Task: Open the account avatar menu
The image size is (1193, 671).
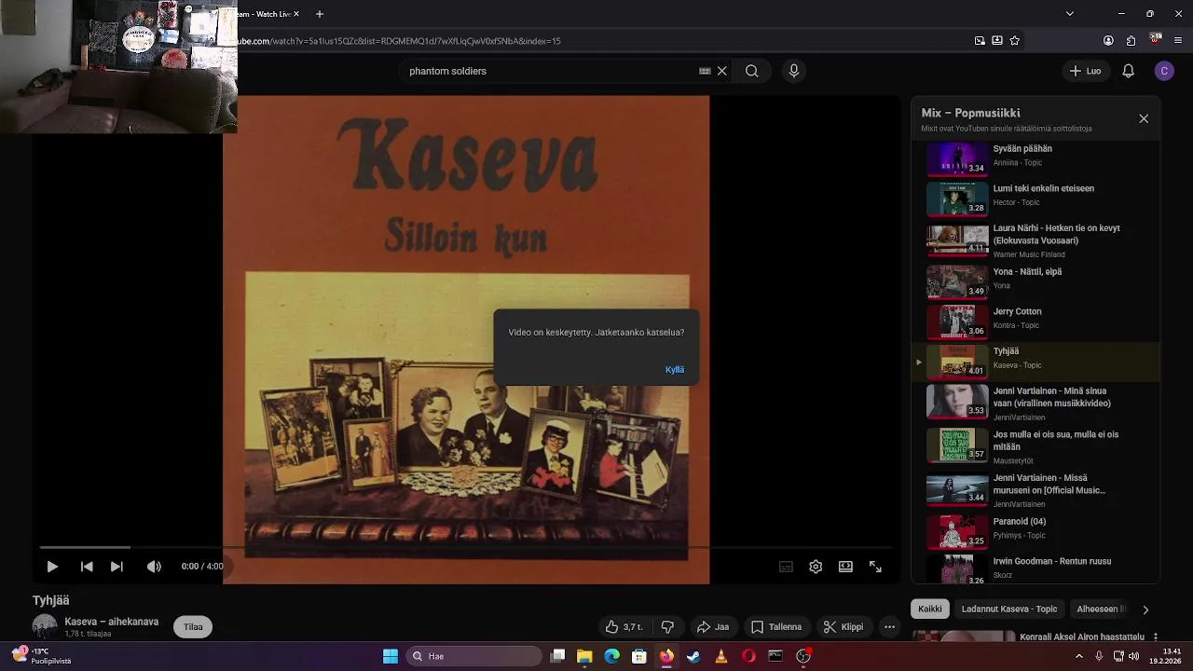Action: (x=1163, y=71)
